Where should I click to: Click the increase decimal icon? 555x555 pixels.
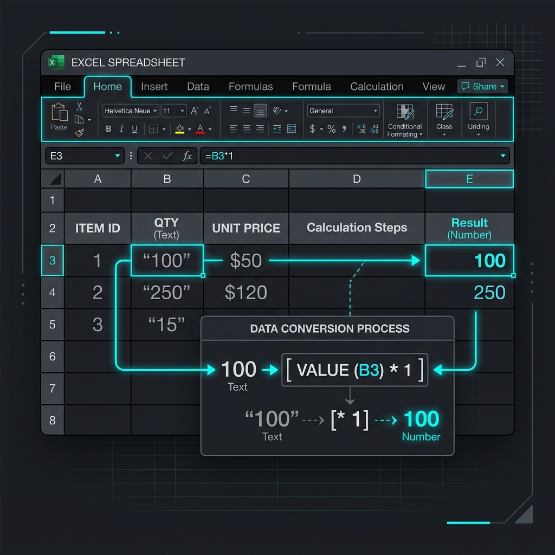coord(361,129)
